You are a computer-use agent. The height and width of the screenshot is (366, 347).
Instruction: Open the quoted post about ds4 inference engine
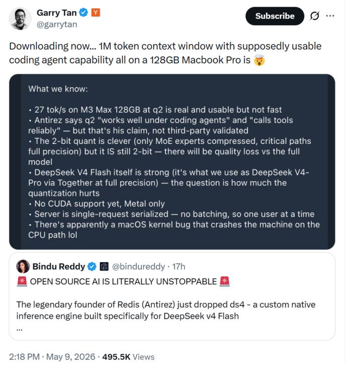[172, 296]
